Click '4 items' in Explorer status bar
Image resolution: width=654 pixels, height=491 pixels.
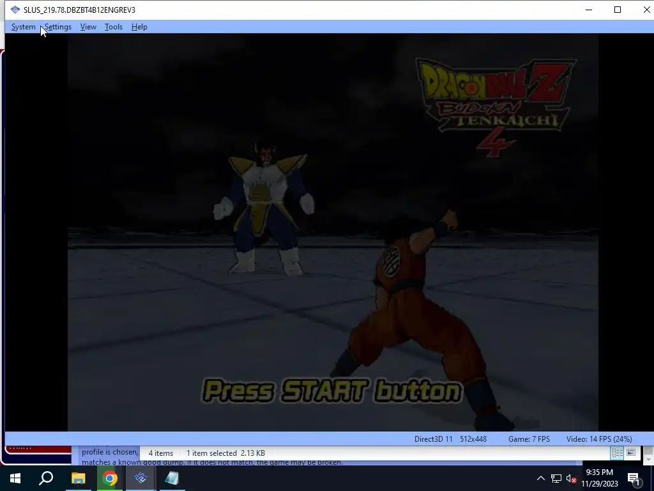[160, 453]
